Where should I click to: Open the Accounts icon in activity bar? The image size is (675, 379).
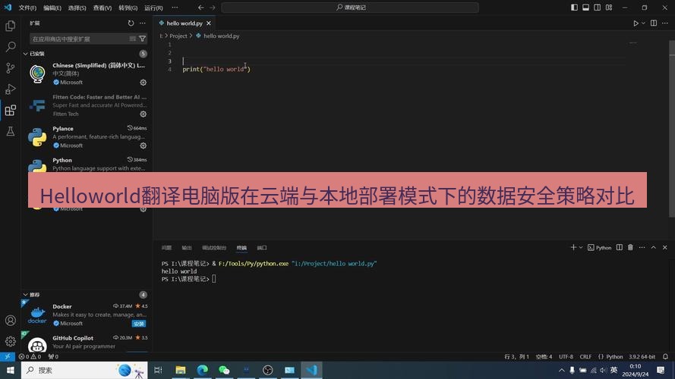[11, 321]
